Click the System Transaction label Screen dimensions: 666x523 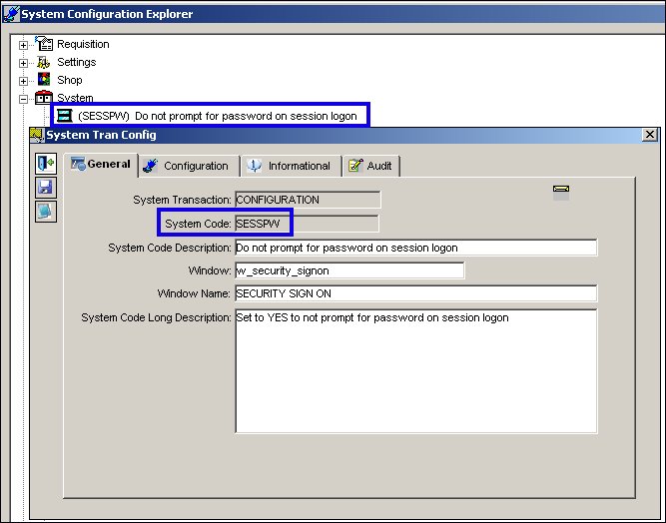click(x=182, y=200)
